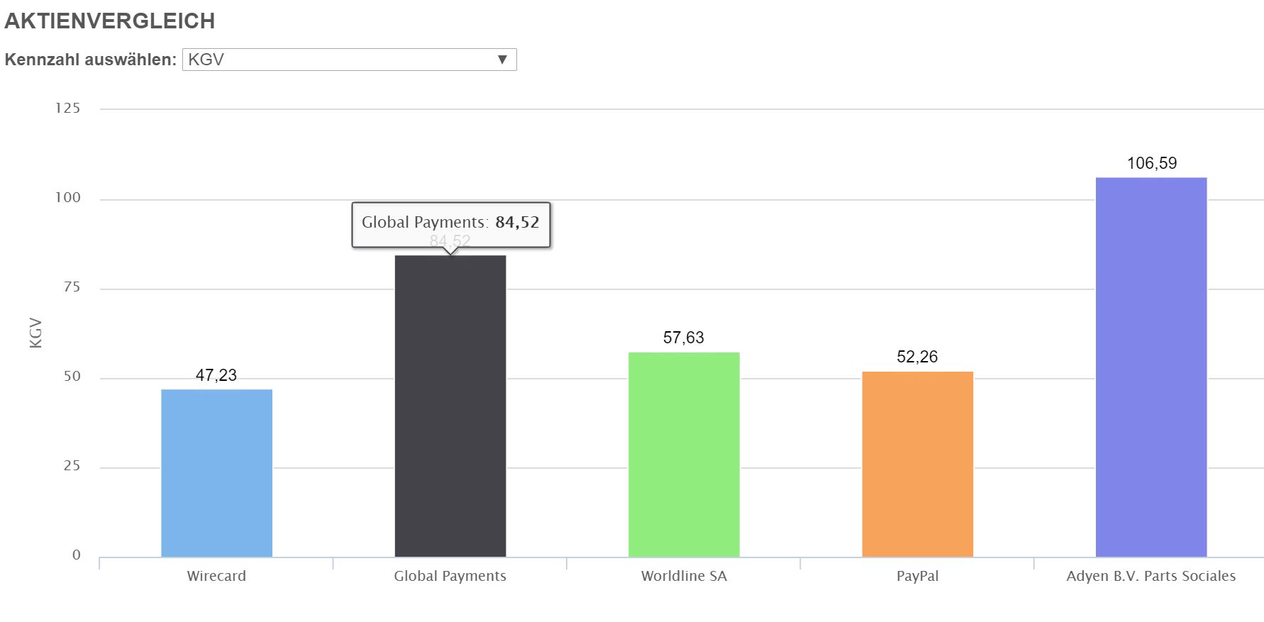This screenshot has width=1264, height=622.
Task: Click the purple Adyen bar
Action: pos(1151,367)
